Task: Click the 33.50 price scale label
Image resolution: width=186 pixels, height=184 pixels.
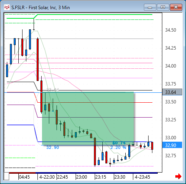Action: (x=171, y=102)
